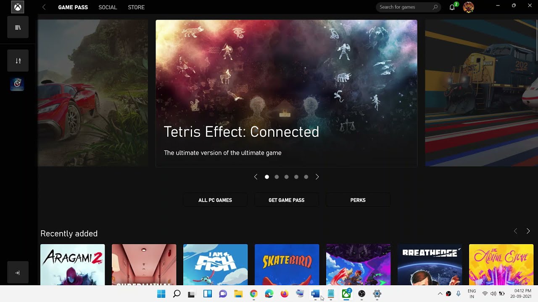Open the Aragami 2 game tile
Viewport: 538px width, 302px height.
click(x=72, y=265)
